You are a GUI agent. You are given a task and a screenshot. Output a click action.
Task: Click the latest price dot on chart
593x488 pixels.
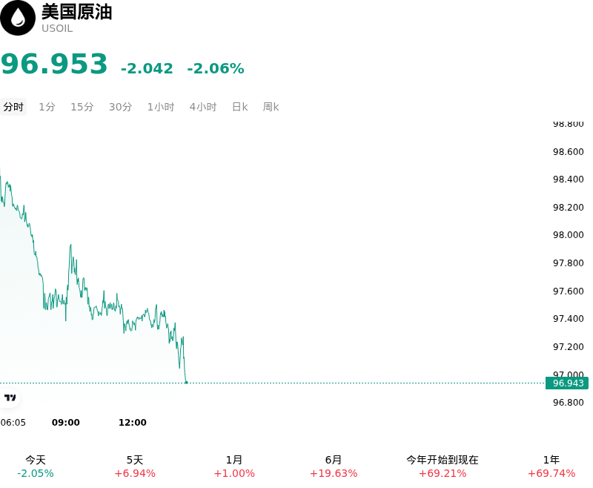(x=187, y=383)
